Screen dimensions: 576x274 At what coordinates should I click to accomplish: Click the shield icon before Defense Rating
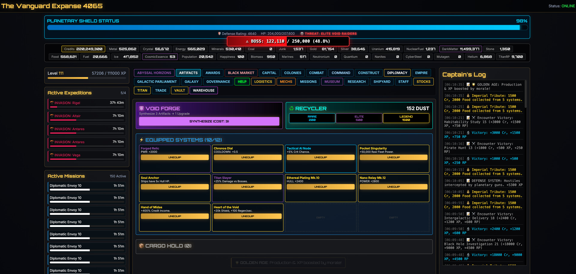point(219,34)
